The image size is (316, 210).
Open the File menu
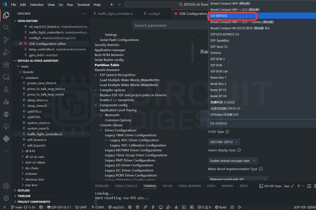pyautogui.click(x=13, y=5)
